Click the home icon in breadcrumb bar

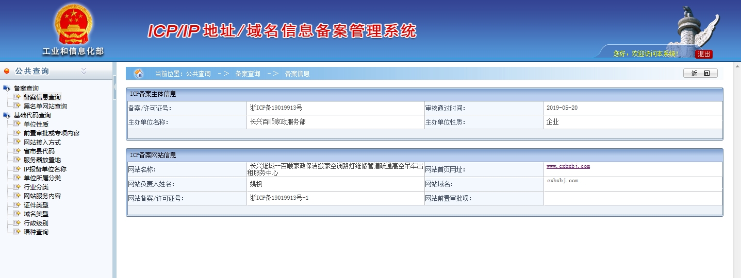click(x=139, y=74)
